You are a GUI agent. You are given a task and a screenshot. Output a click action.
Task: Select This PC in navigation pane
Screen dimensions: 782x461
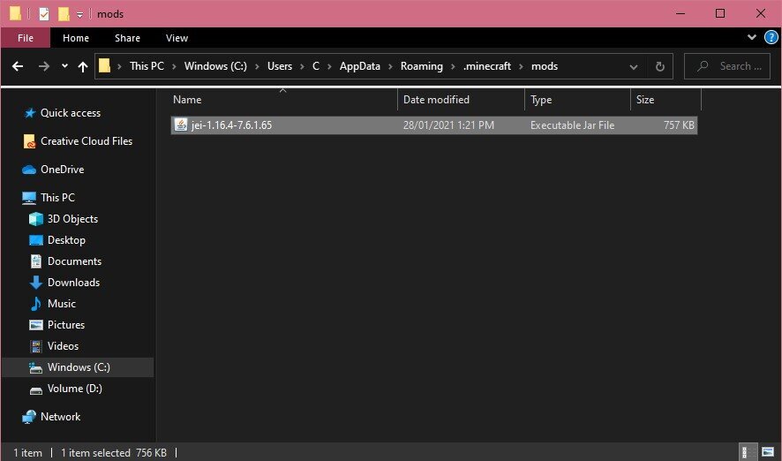click(x=58, y=197)
